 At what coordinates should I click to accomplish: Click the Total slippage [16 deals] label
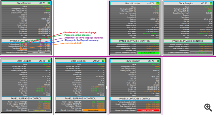pos(73,106)
